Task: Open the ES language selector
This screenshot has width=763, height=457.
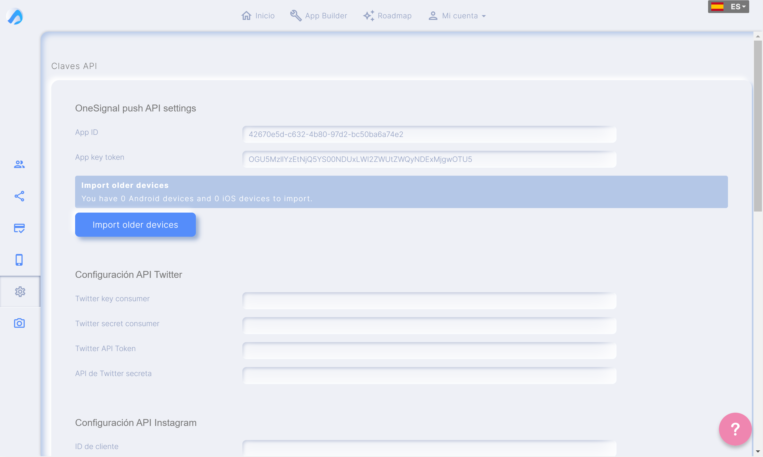Action: (728, 7)
